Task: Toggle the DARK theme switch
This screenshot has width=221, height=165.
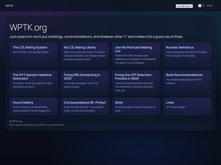Action: point(201,6)
